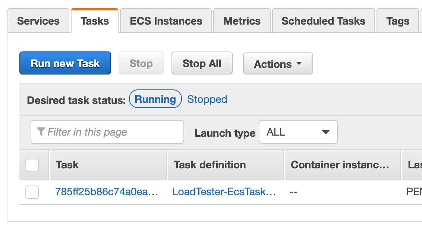422x228 pixels.
Task: Click the 'Launch type' label
Action: coord(225,133)
